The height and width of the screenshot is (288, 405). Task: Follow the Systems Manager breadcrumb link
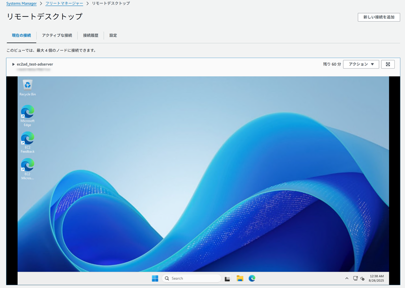tap(21, 4)
